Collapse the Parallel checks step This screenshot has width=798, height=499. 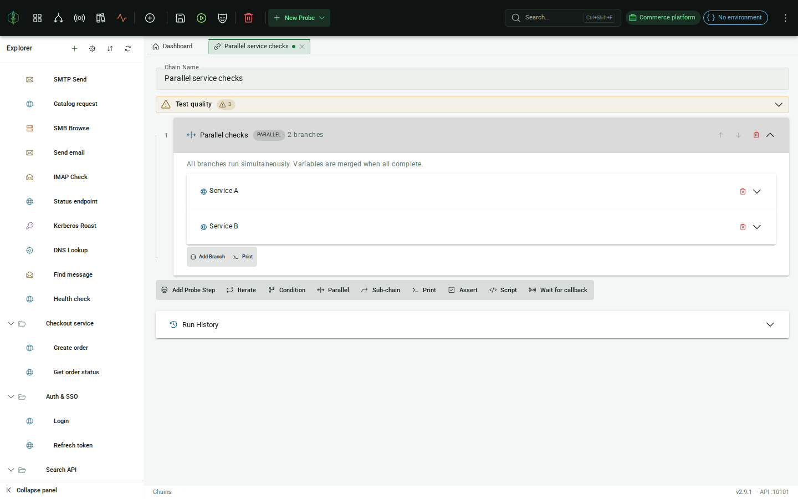770,135
